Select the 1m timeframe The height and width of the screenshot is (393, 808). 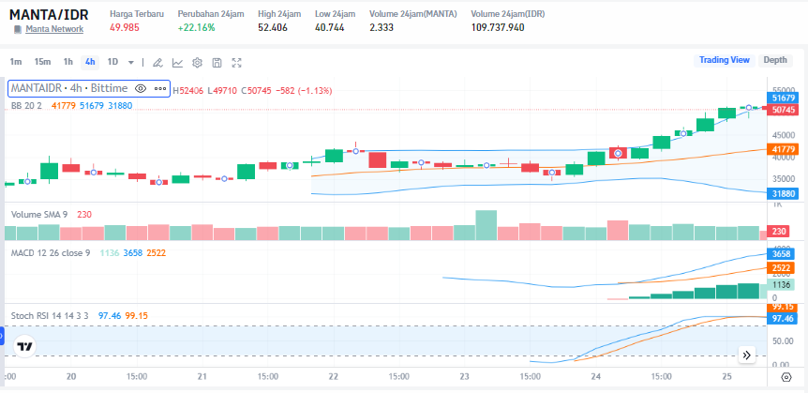(x=16, y=62)
